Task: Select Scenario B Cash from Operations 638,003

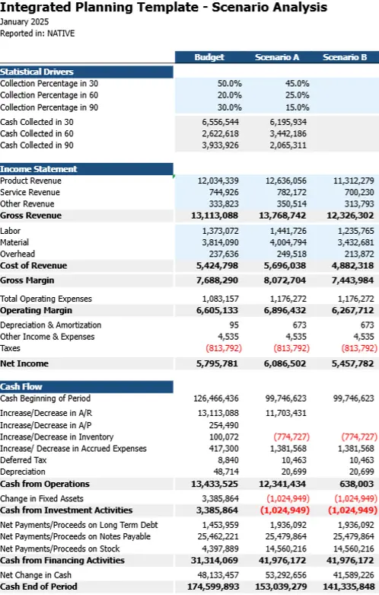Action: [x=357, y=484]
